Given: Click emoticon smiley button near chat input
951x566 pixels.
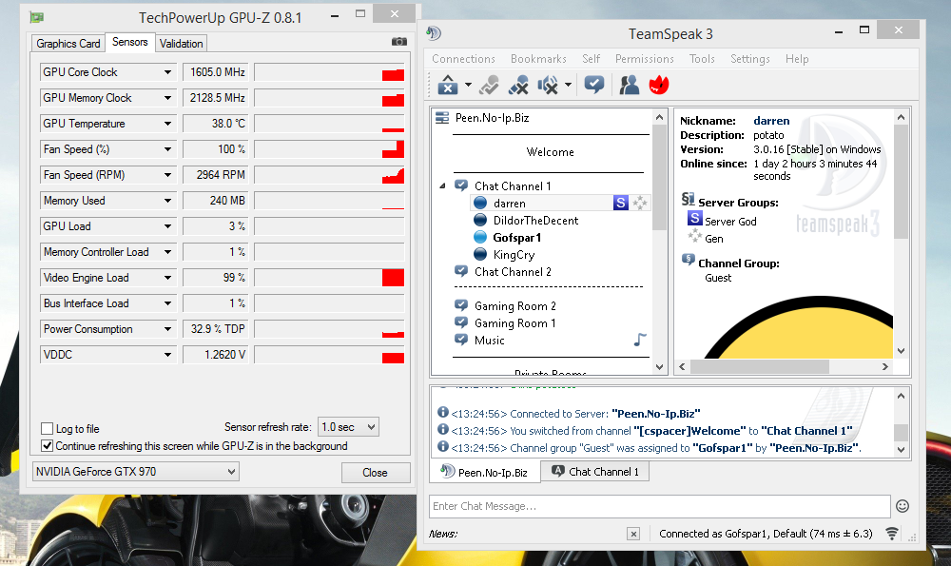Looking at the screenshot, I should pyautogui.click(x=902, y=506).
